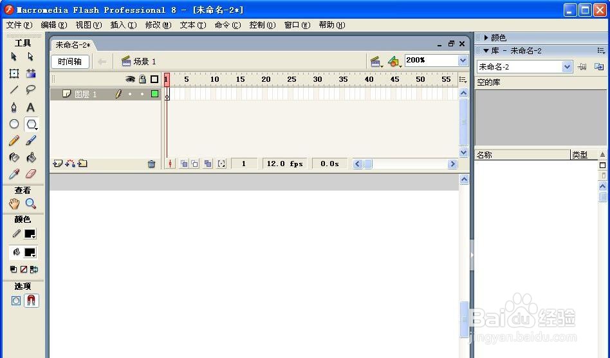Open the 视图(V) menu
This screenshot has height=358, width=610.
click(89, 25)
